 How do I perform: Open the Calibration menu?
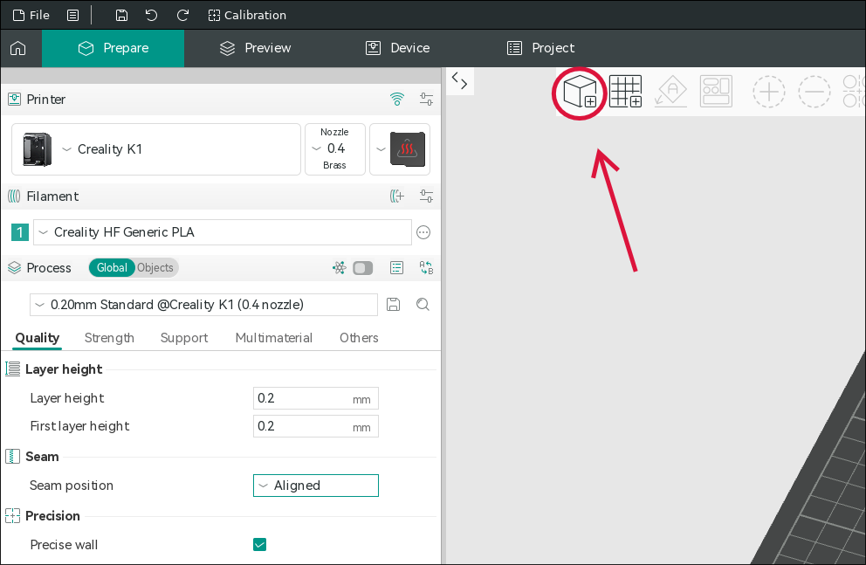[x=247, y=16]
